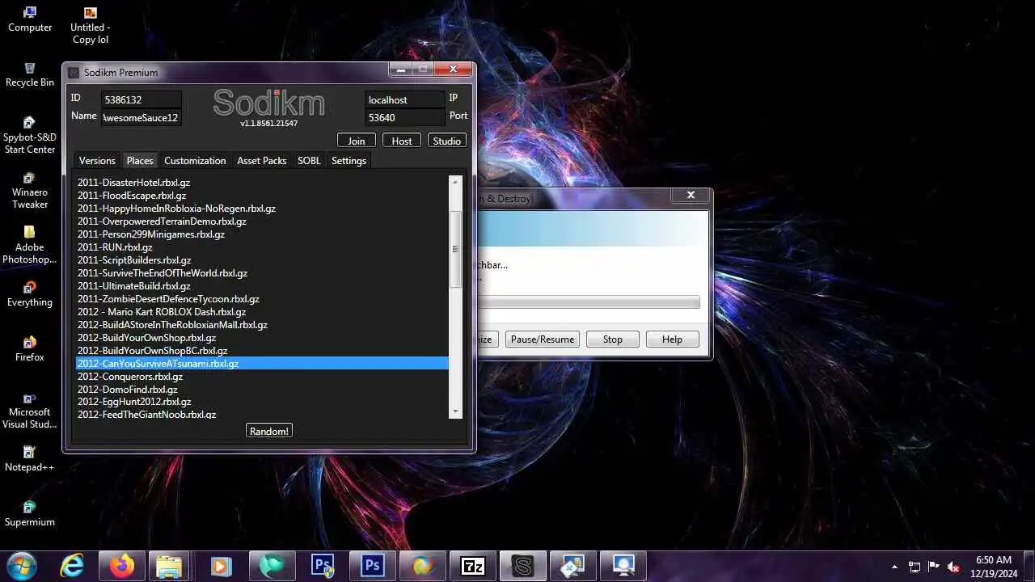Click Help in the background dialog

(x=672, y=339)
